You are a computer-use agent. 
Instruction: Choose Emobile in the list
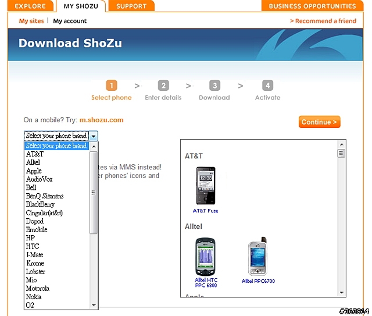[56, 229]
